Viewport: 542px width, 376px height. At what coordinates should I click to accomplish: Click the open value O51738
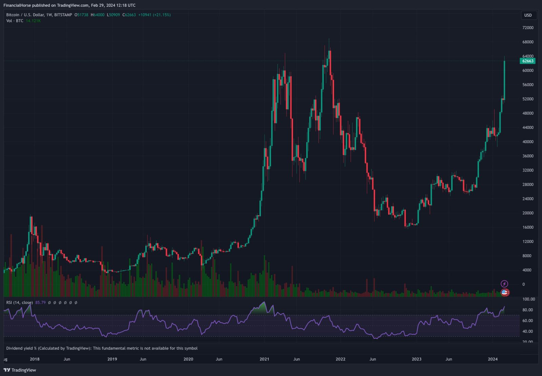tap(81, 15)
